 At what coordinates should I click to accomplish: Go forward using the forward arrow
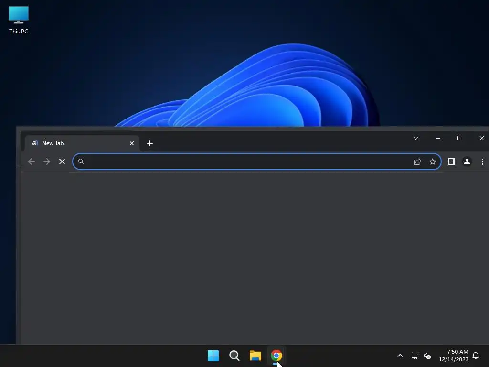tap(47, 162)
